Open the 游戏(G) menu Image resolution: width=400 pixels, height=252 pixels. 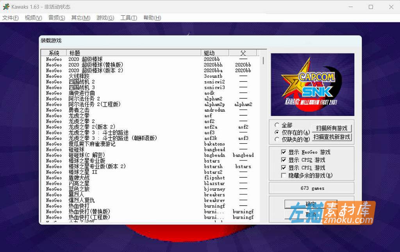point(104,18)
